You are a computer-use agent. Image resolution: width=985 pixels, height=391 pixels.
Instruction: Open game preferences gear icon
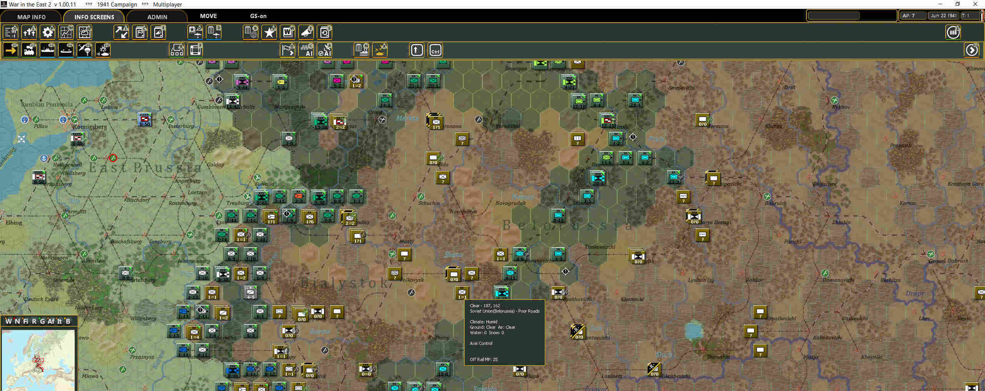(48, 32)
